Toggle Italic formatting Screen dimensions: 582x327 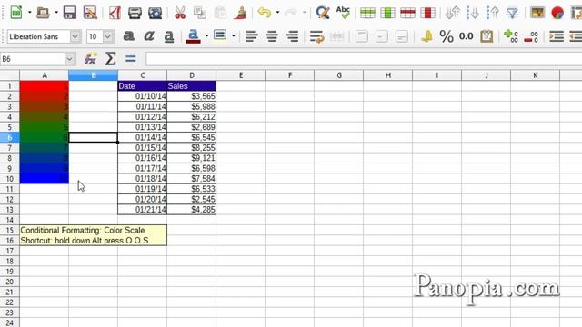pos(149,36)
